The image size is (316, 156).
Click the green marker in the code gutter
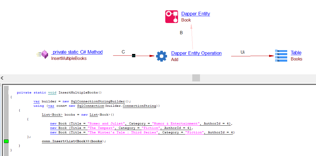(6, 141)
